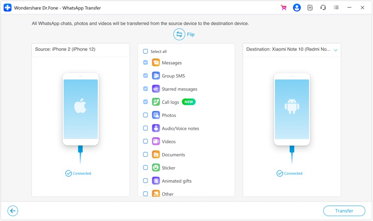Click the Sticker smiley icon
Viewport: 373px width, 221px height.
(x=156, y=168)
